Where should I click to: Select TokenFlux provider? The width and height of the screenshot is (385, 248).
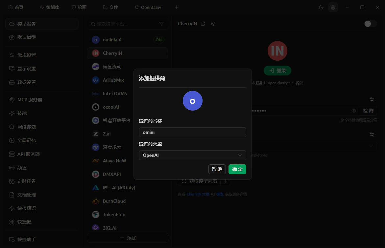tap(128, 215)
